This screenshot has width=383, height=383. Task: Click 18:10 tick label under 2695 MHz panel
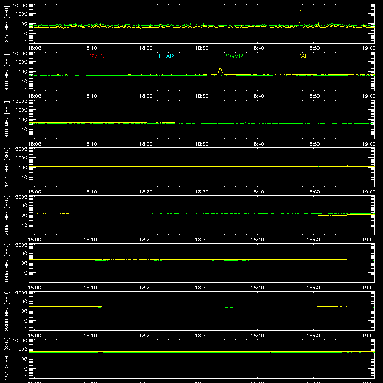pyautogui.click(x=90, y=240)
